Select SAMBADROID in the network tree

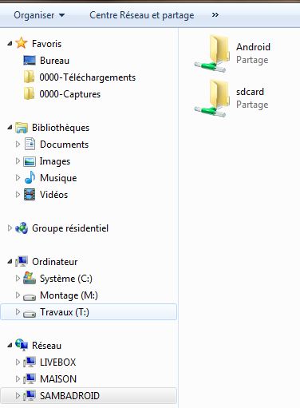(x=89, y=396)
